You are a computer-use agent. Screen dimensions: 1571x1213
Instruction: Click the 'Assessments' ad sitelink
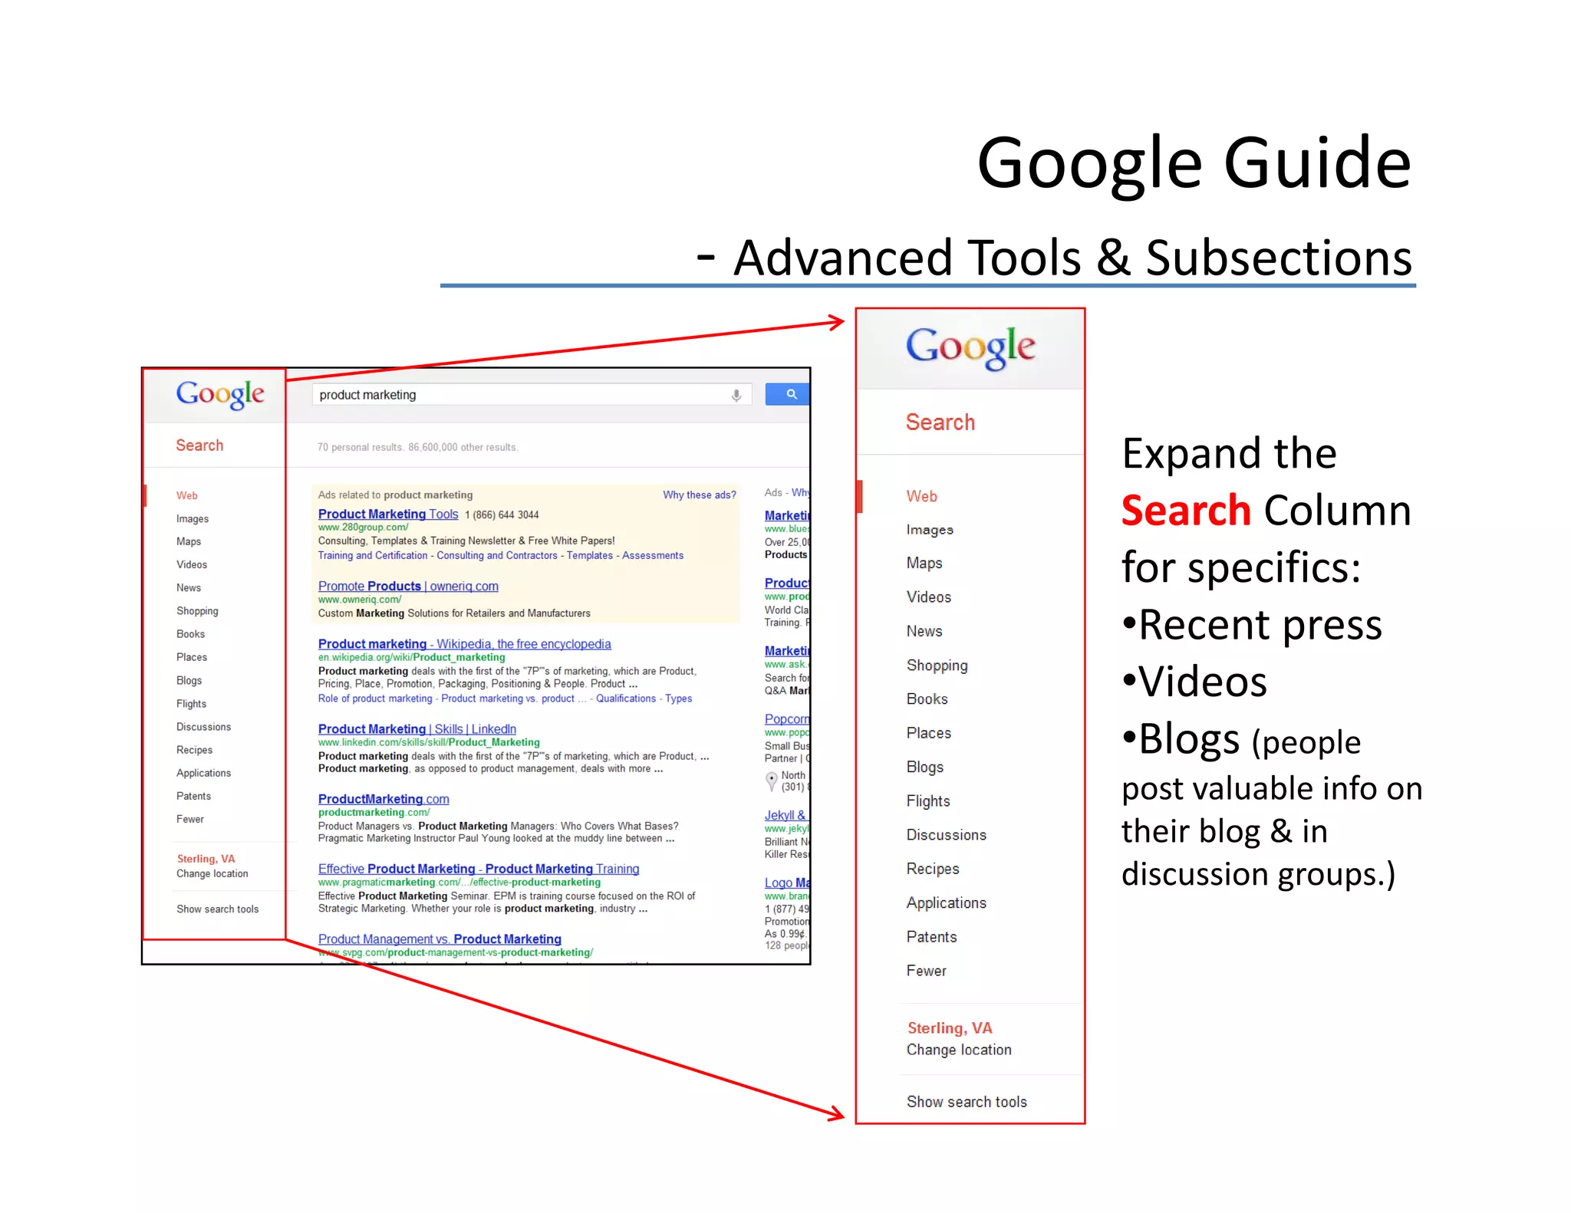pyautogui.click(x=653, y=556)
